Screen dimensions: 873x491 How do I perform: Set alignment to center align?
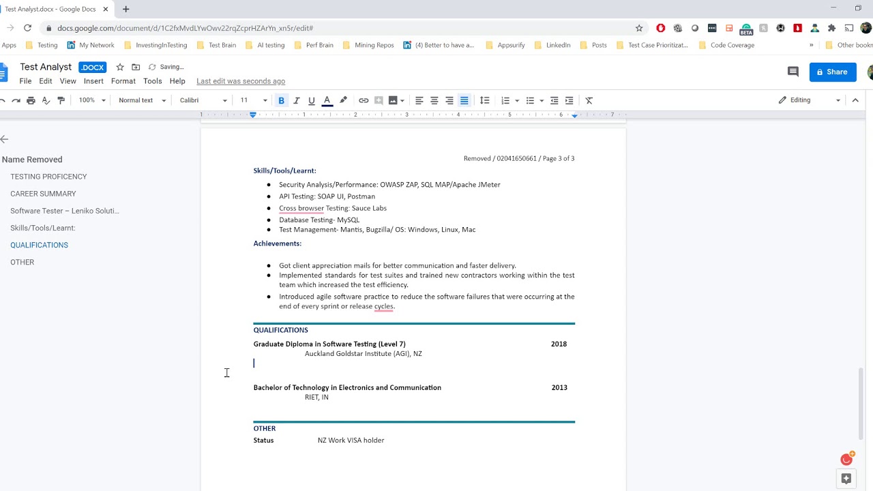coord(434,100)
